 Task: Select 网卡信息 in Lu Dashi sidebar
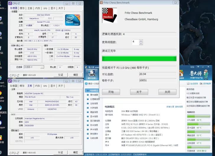pos(92,125)
